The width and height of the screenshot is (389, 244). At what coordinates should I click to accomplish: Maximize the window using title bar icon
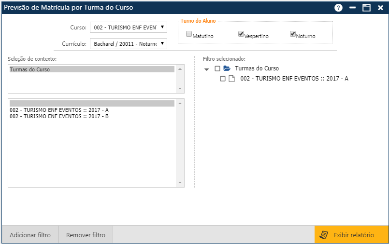(366, 8)
